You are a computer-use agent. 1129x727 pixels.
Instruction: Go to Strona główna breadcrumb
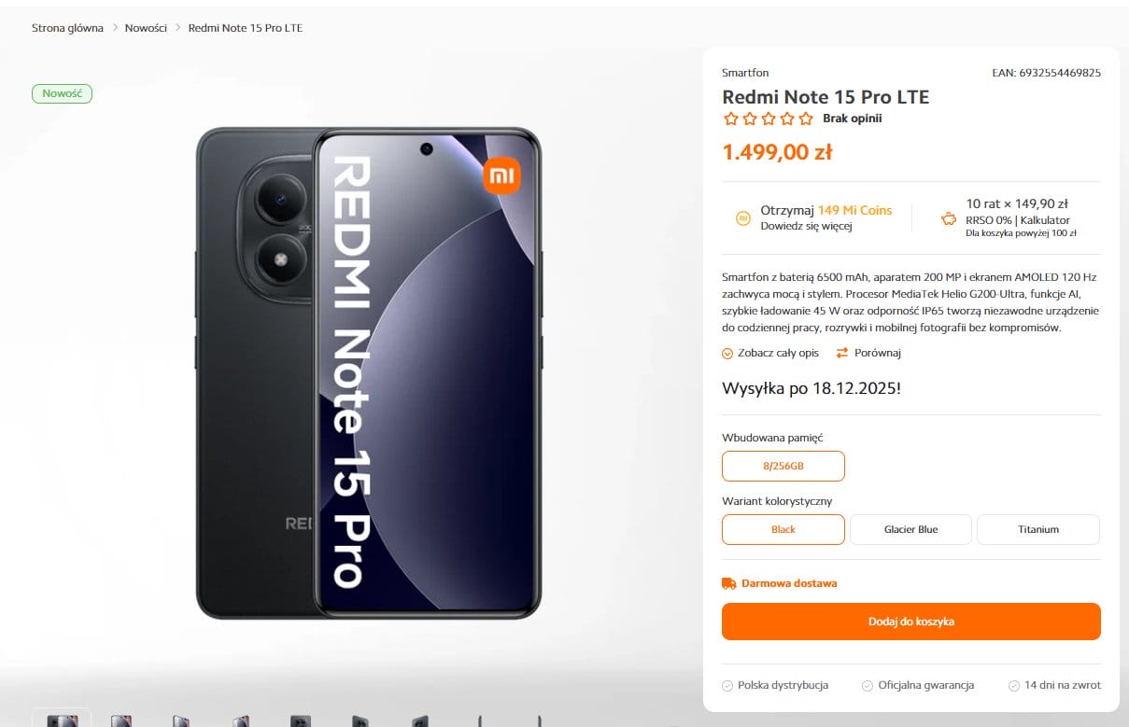(67, 28)
